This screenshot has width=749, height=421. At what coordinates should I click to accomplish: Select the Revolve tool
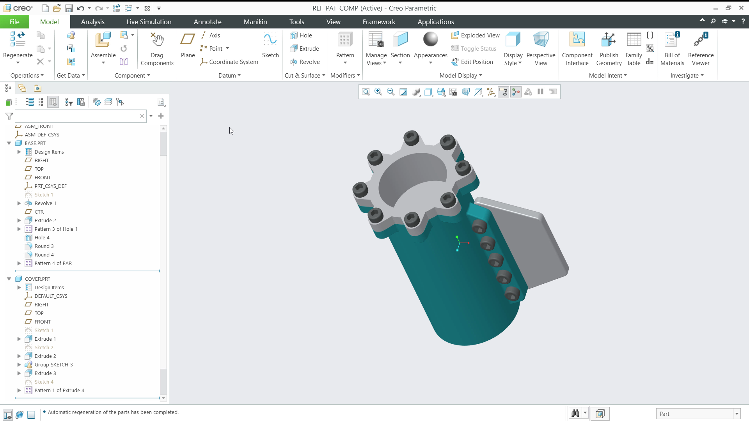pyautogui.click(x=305, y=62)
